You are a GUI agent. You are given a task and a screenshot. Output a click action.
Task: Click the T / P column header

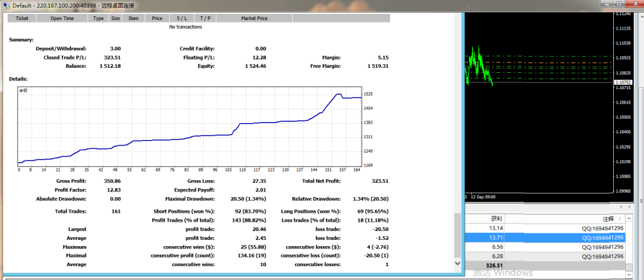[x=205, y=18]
